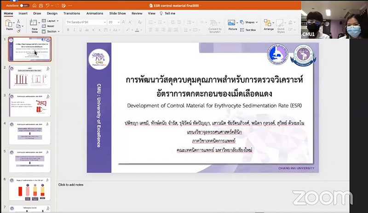Select slide 2 thumbnail
This screenshot has height=213, width=368.
(30, 77)
